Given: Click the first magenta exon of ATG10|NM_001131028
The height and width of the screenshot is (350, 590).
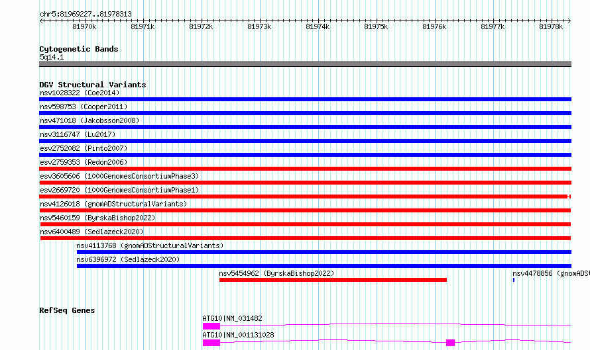Looking at the screenshot, I should click(211, 343).
